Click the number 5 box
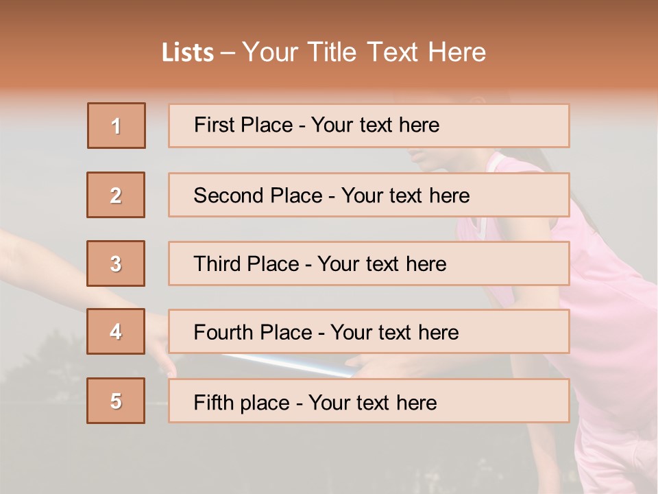This screenshot has width=658, height=494. (x=116, y=401)
